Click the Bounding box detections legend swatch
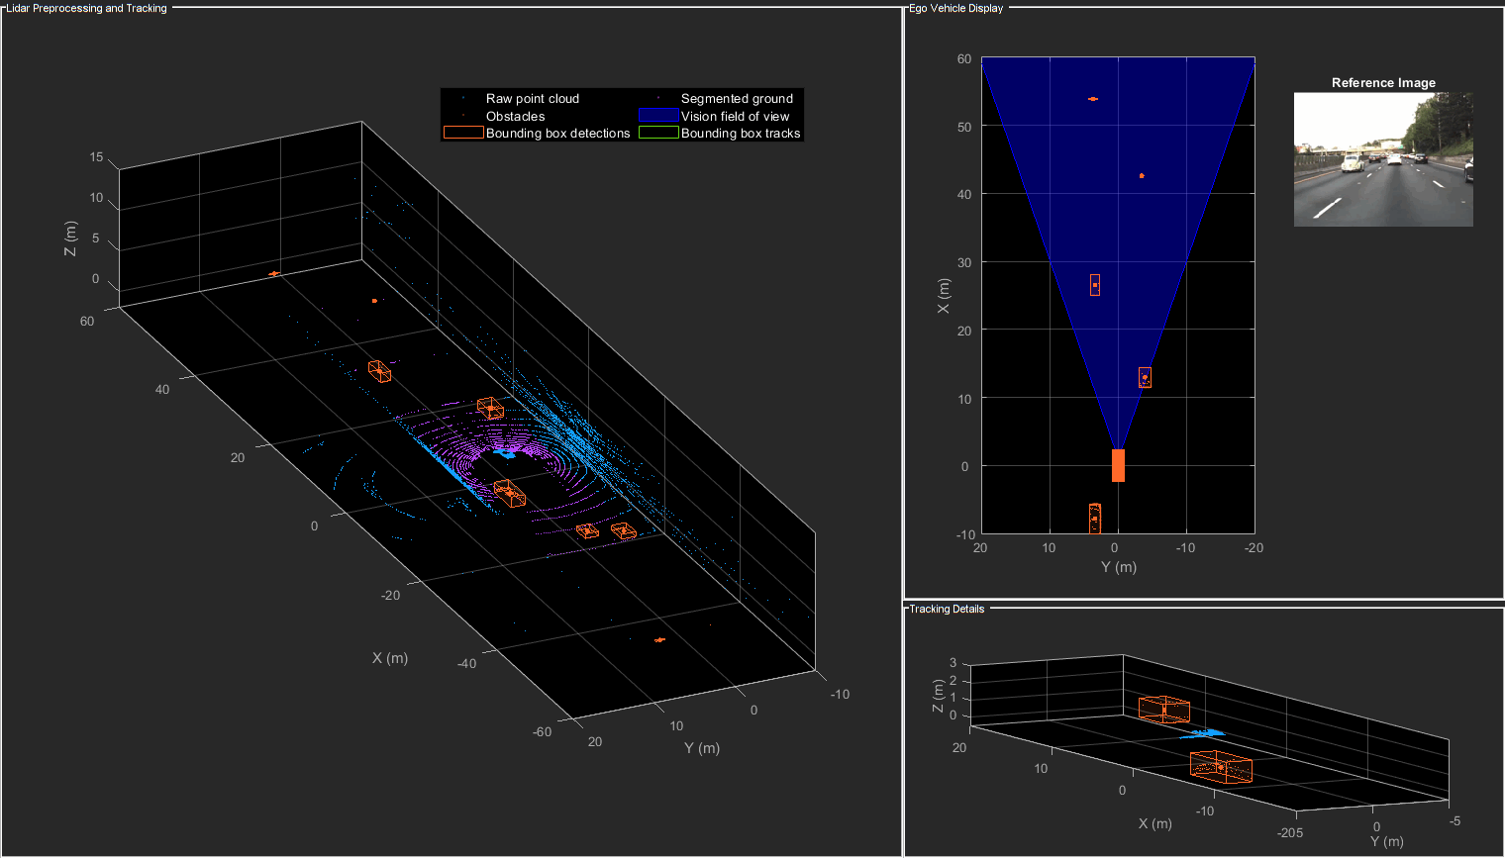 [x=462, y=133]
